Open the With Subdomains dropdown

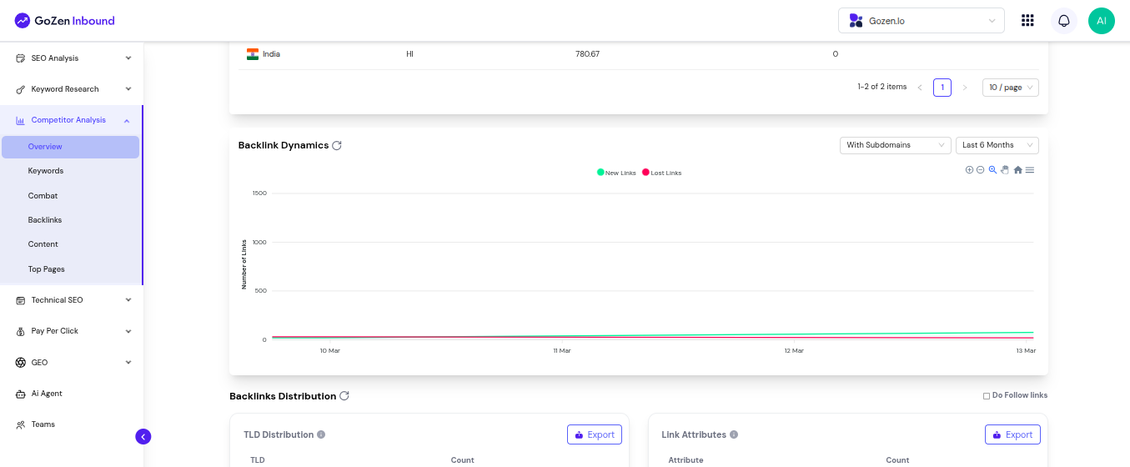[x=895, y=145]
